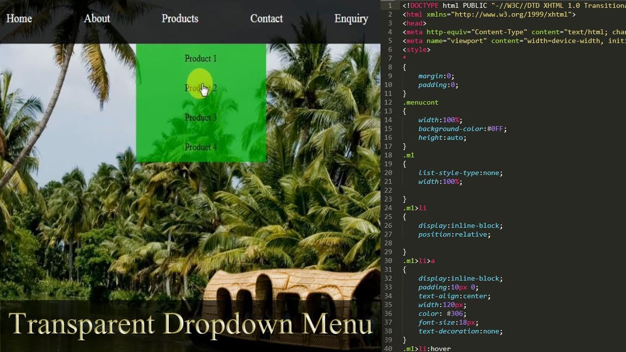Open the Contact navigation link
This screenshot has width=626, height=352.
point(267,19)
